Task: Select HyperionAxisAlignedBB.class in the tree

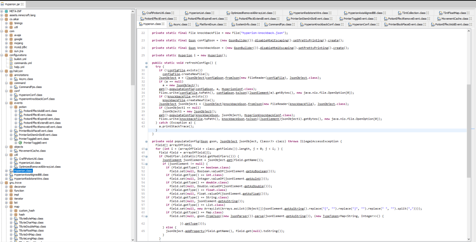Action: point(31,175)
